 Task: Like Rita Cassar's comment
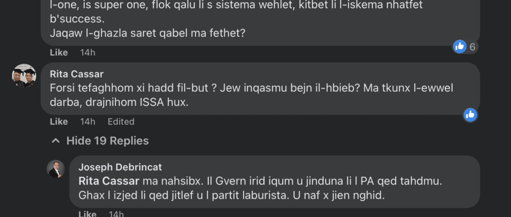tap(59, 122)
